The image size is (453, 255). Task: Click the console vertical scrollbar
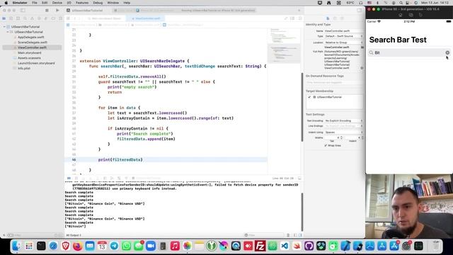click(302, 212)
